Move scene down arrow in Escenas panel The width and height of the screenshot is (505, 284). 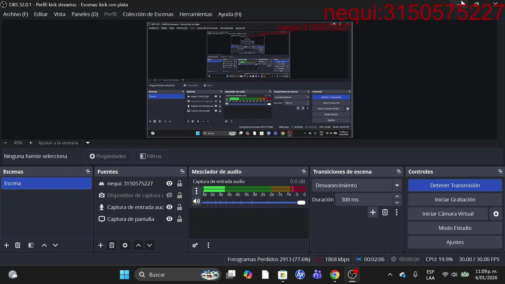point(55,245)
